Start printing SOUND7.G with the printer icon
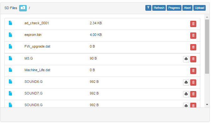 [x=186, y=94]
